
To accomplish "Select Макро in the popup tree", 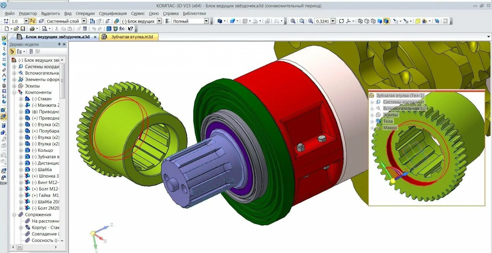I will click(x=390, y=128).
